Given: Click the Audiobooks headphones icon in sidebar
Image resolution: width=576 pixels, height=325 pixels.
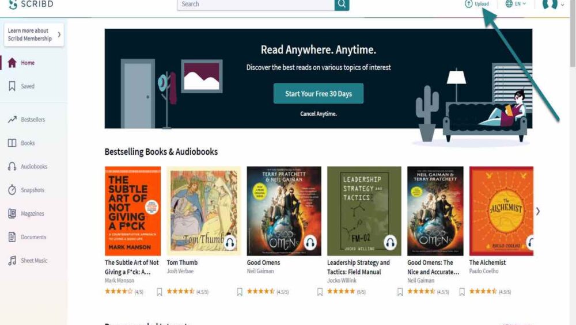Looking at the screenshot, I should pos(12,167).
